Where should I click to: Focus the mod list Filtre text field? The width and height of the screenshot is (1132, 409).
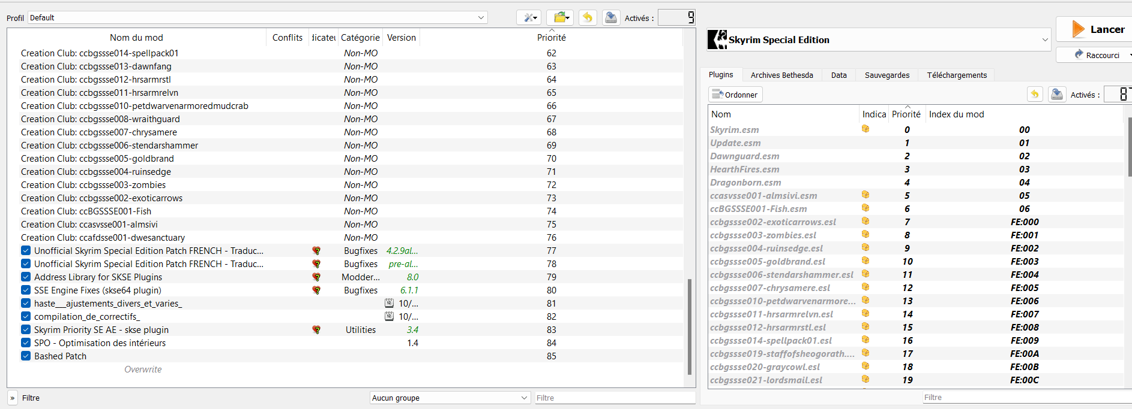click(615, 398)
